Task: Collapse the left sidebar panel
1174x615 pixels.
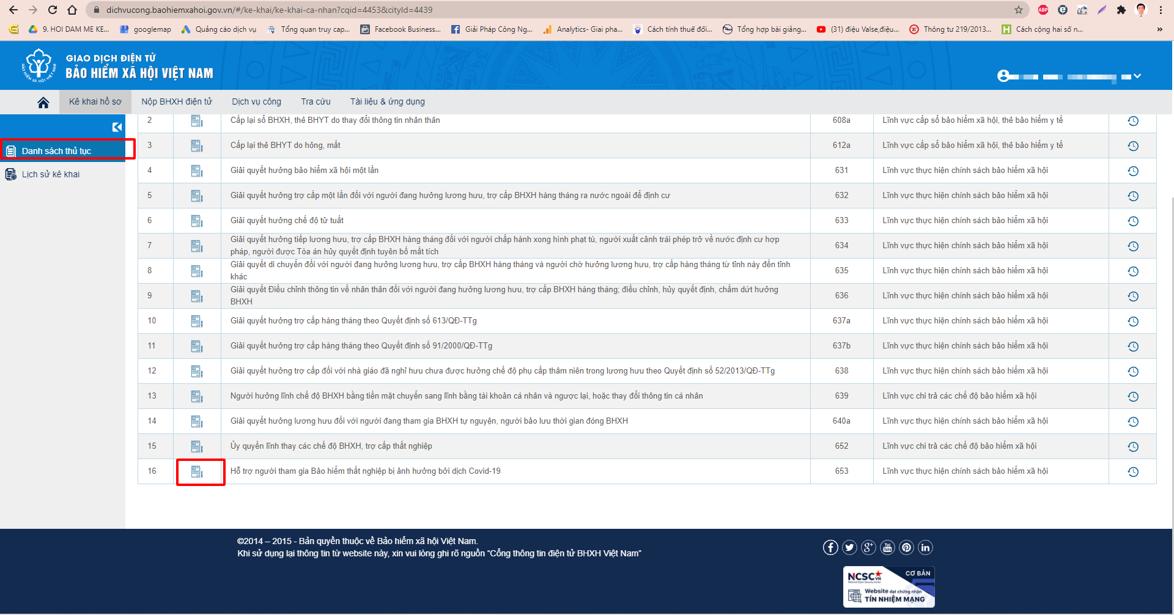Action: click(117, 127)
